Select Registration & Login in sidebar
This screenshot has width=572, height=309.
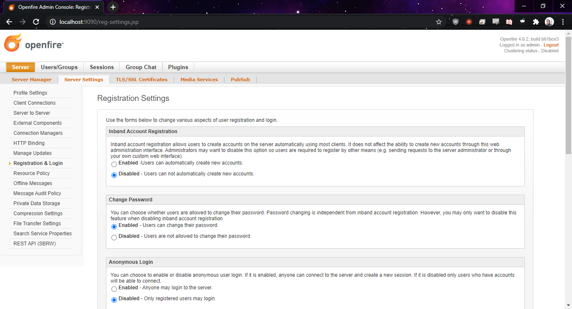click(x=38, y=163)
